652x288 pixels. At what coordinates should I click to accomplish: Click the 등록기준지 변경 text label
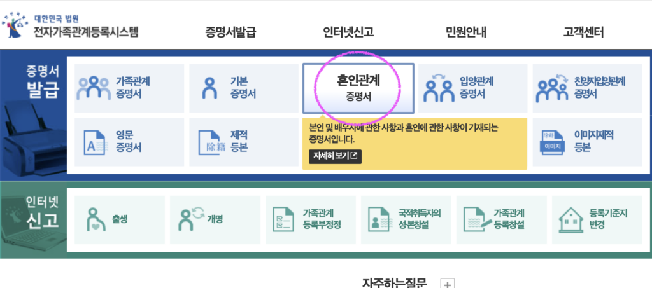[608, 219]
